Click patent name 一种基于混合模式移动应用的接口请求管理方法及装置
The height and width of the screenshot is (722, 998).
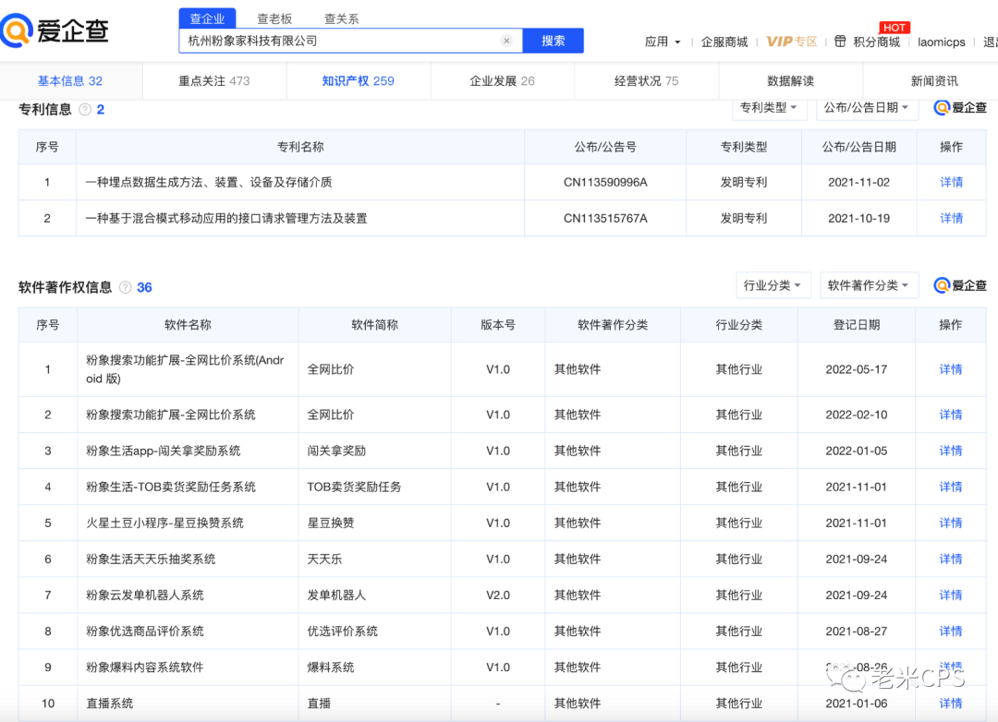(x=226, y=218)
